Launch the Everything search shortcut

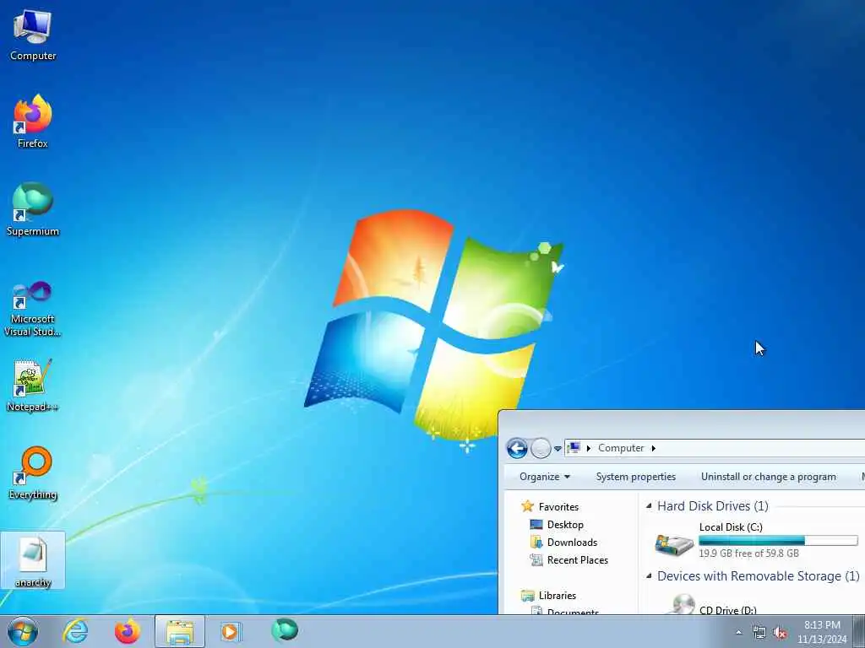[33, 473]
